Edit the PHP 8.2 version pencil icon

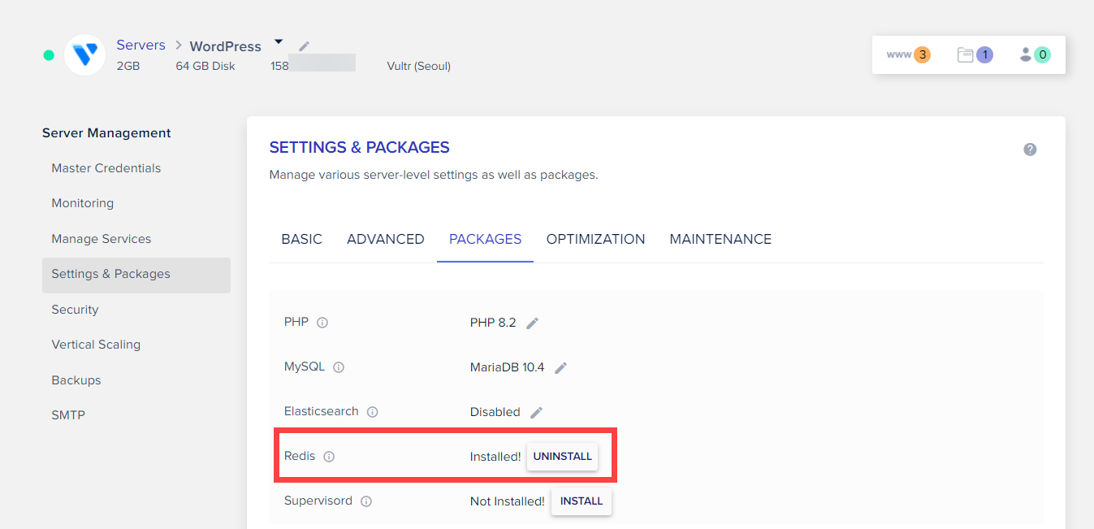[533, 322]
